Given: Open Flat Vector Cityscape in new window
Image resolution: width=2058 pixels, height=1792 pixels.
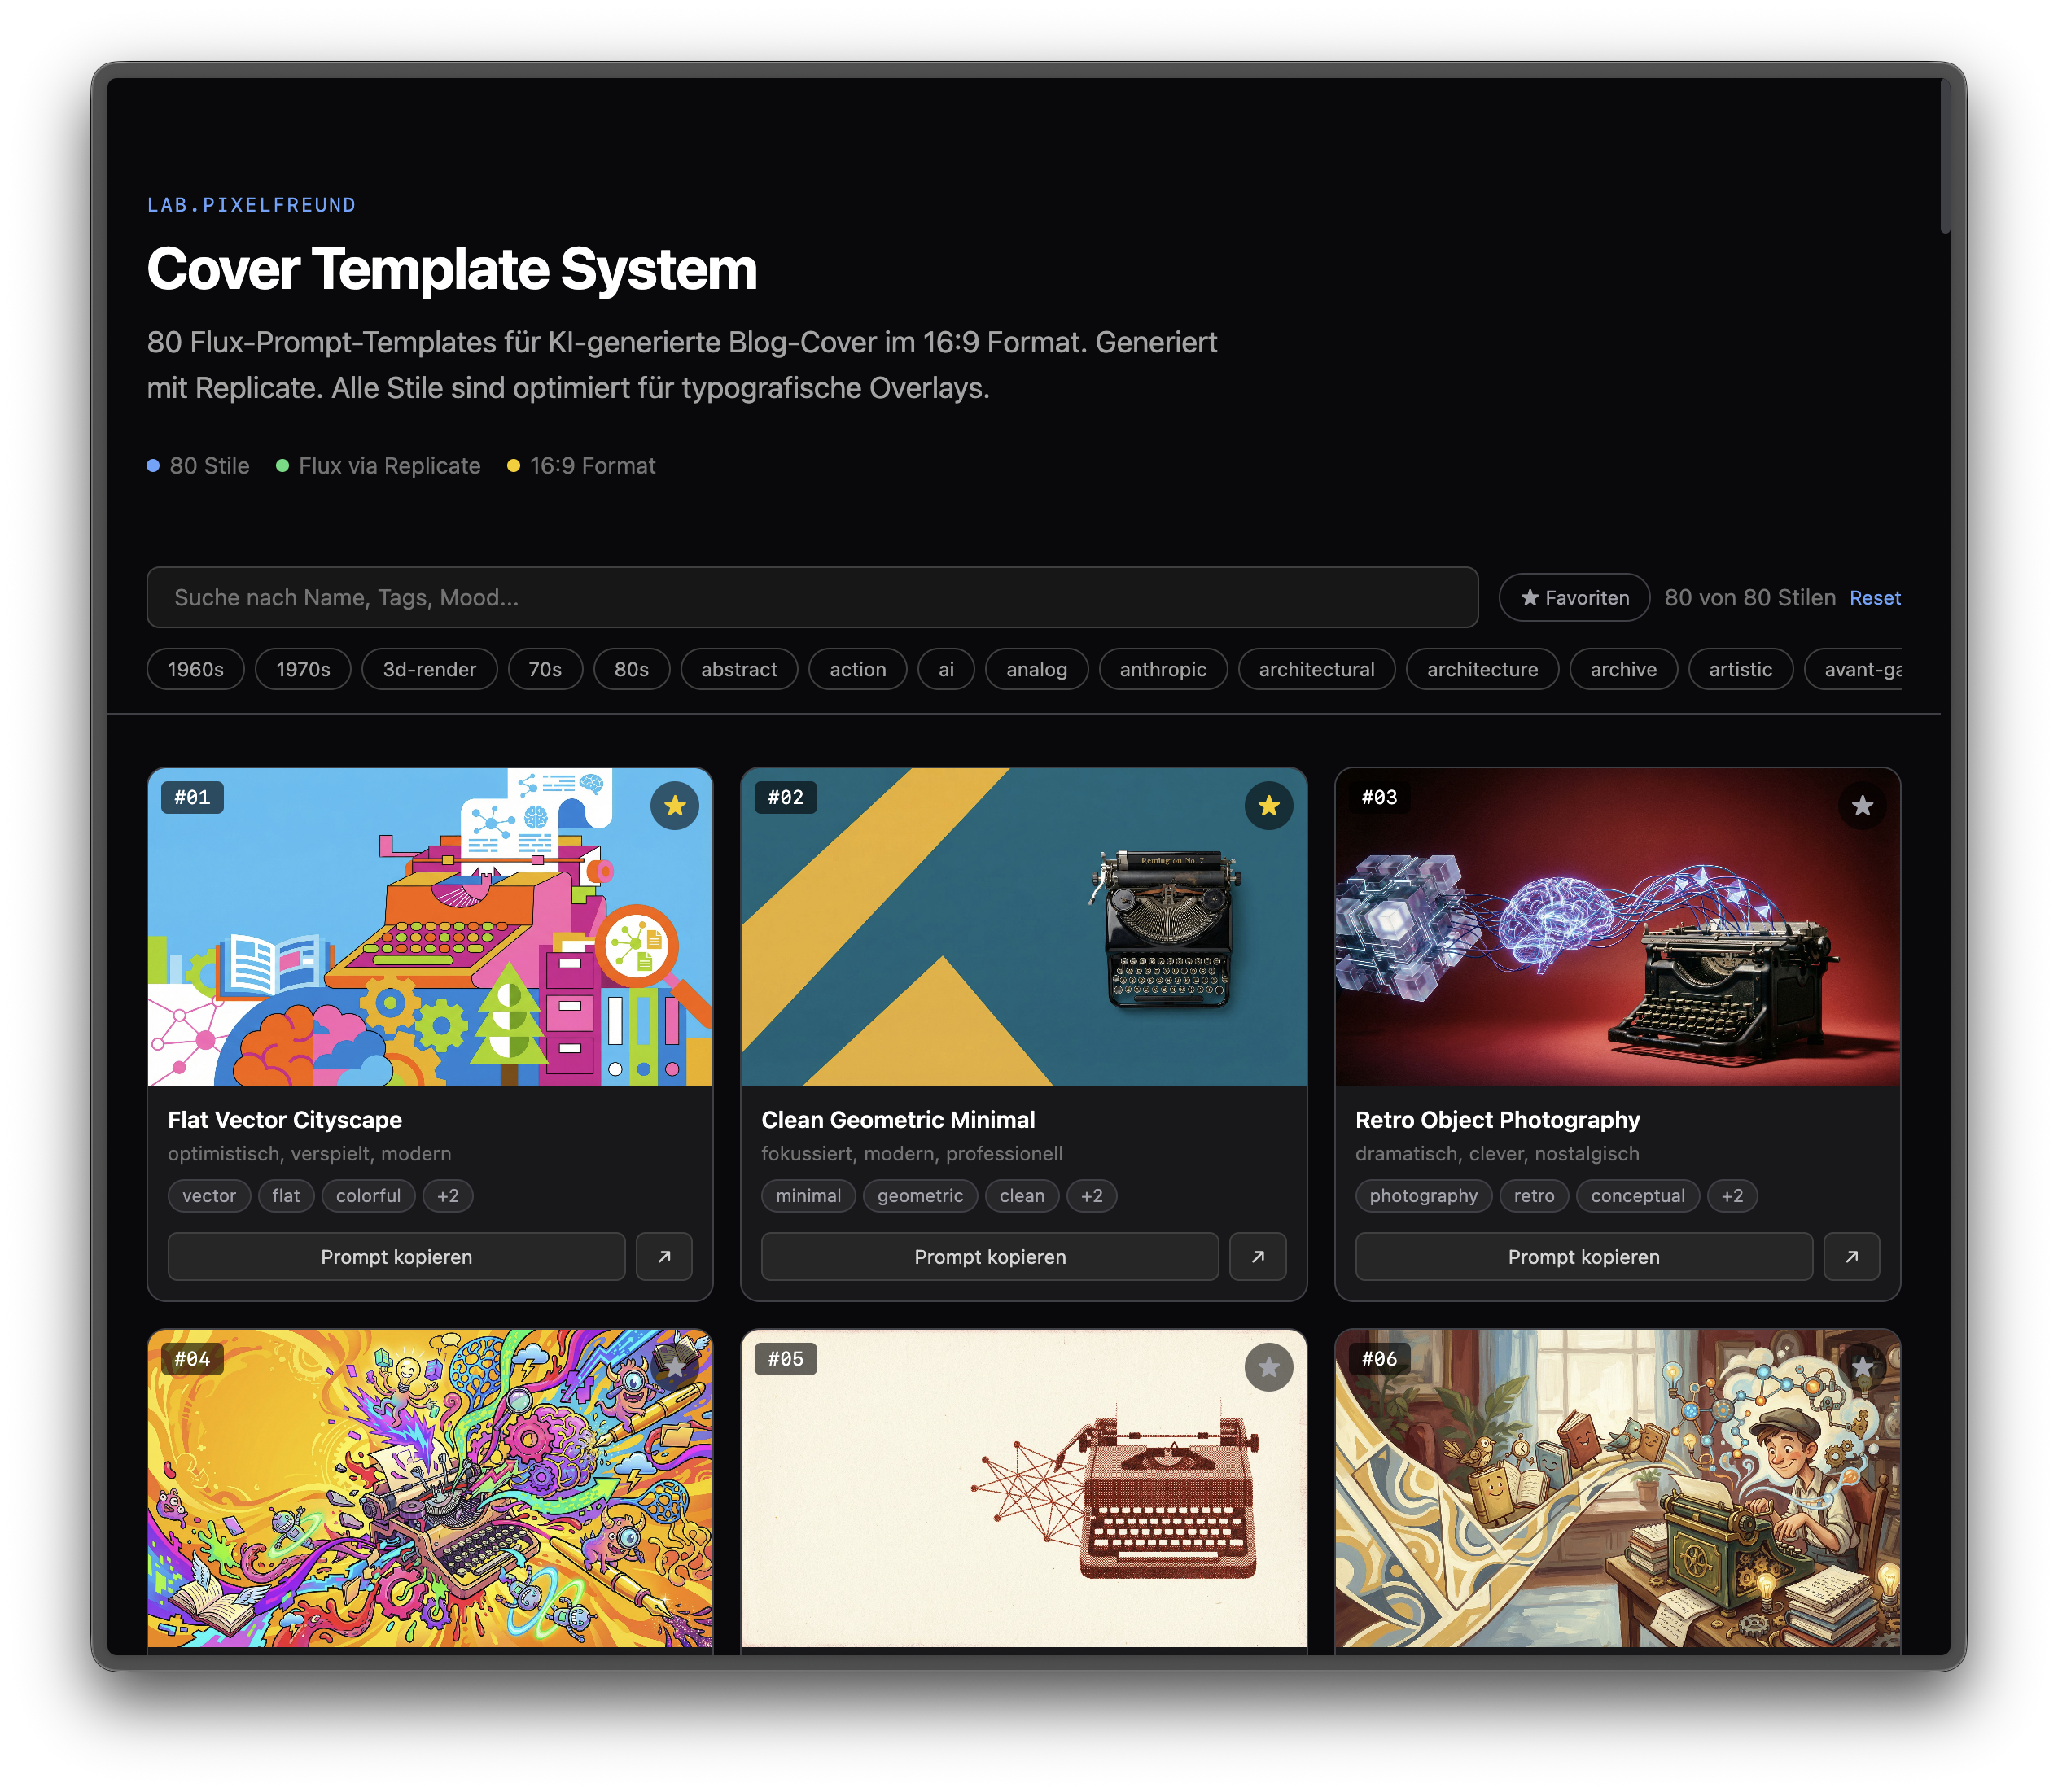Looking at the screenshot, I should pos(664,1257).
